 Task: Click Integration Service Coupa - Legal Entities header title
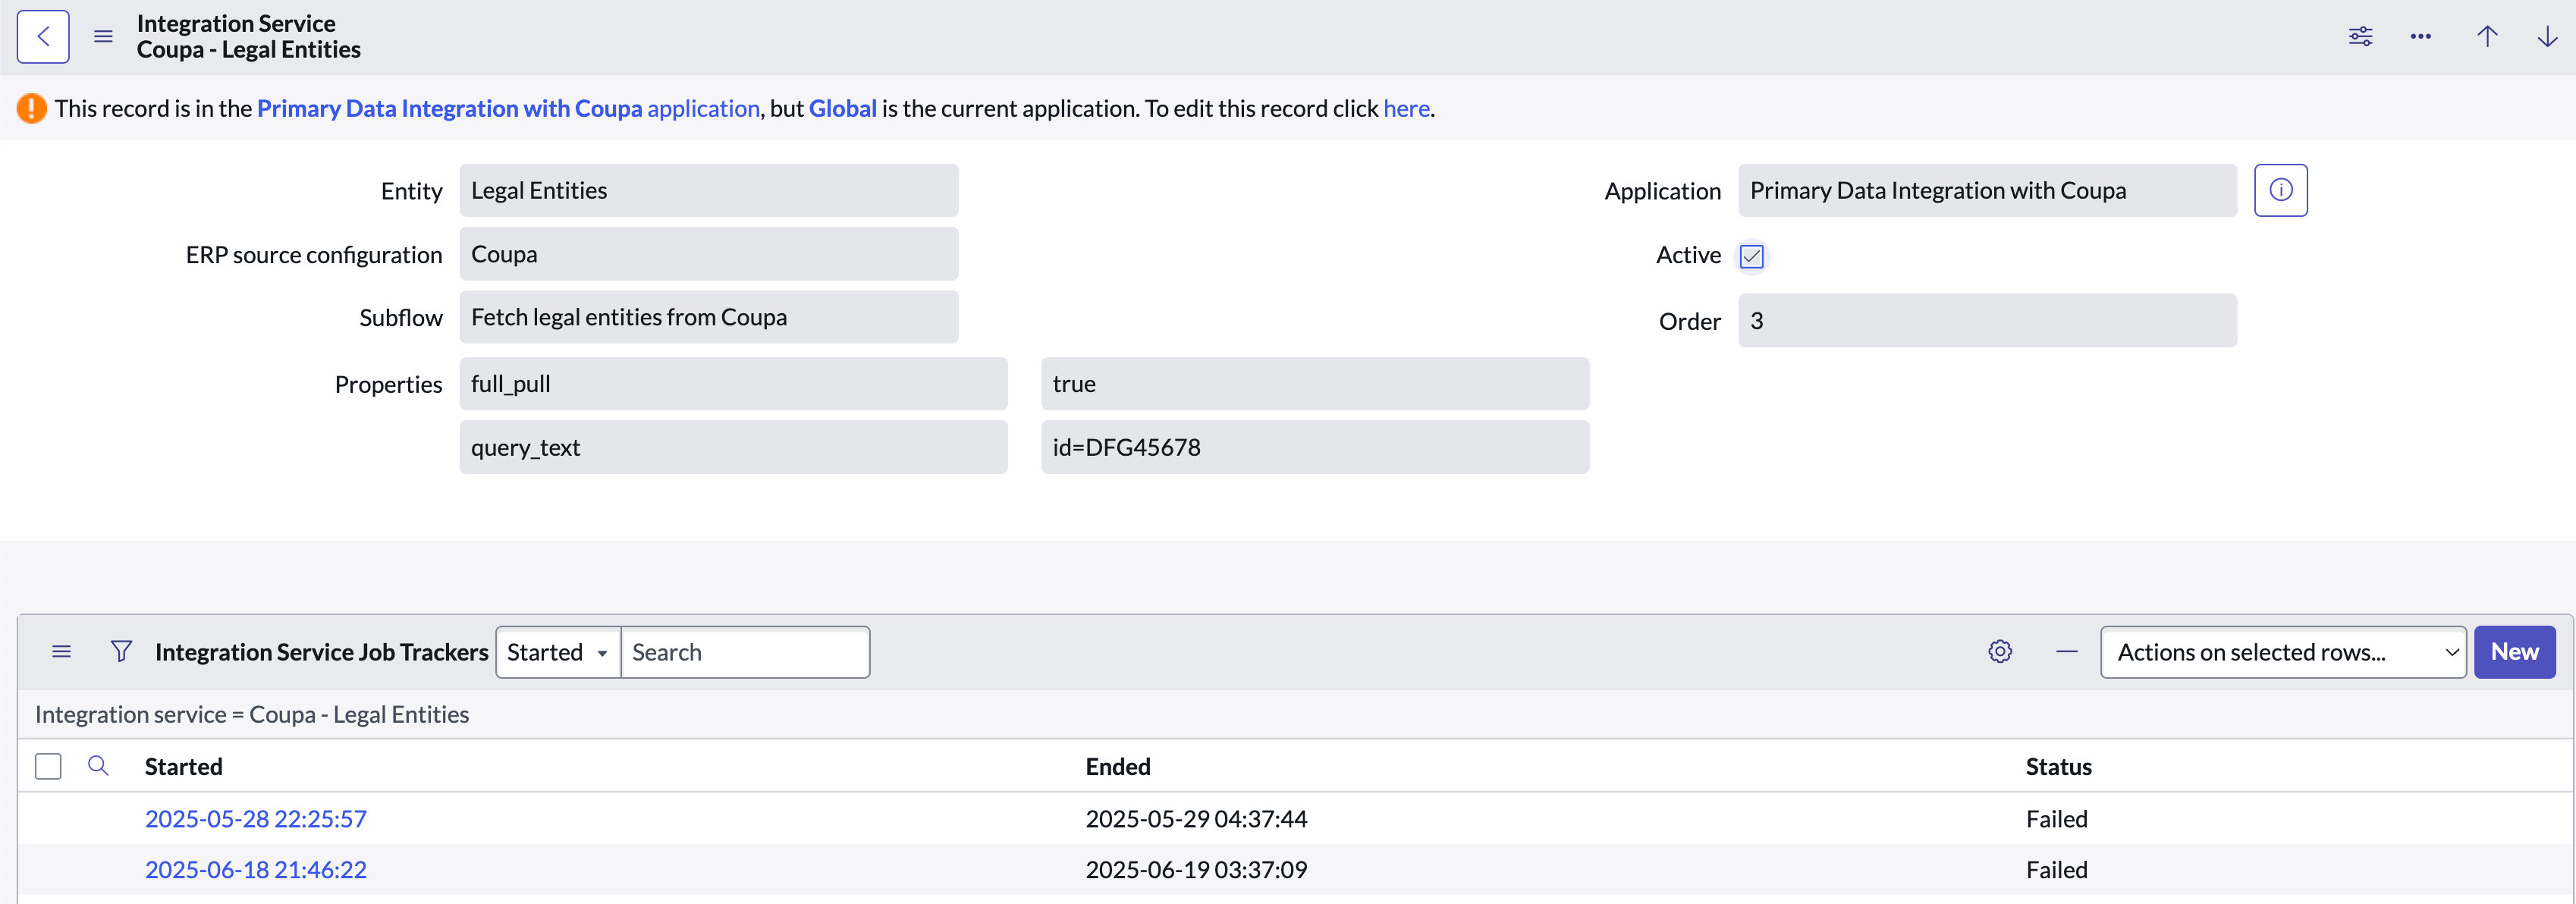[x=249, y=37]
